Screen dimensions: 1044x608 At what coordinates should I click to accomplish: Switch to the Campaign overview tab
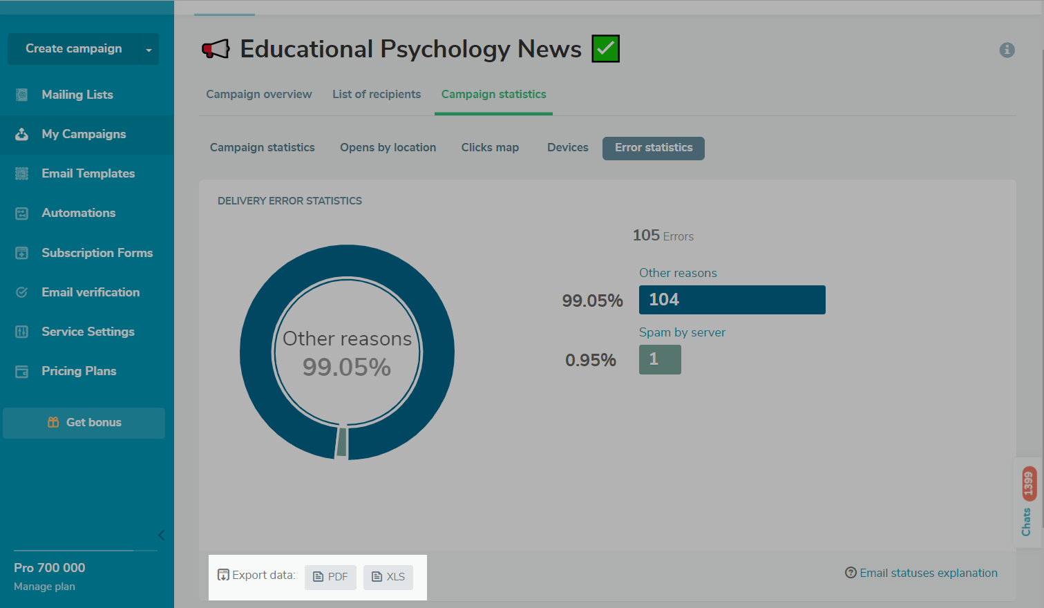pos(258,95)
